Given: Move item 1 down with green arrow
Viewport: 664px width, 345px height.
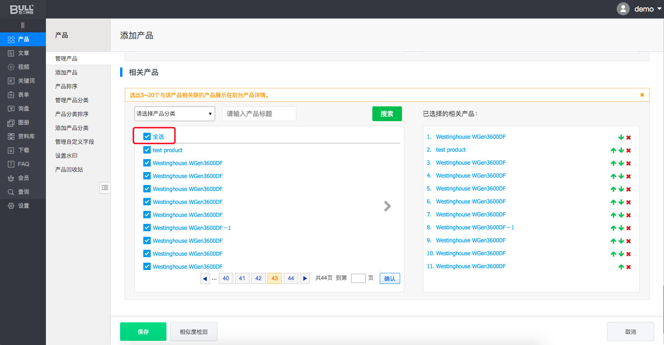Looking at the screenshot, I should [621, 137].
